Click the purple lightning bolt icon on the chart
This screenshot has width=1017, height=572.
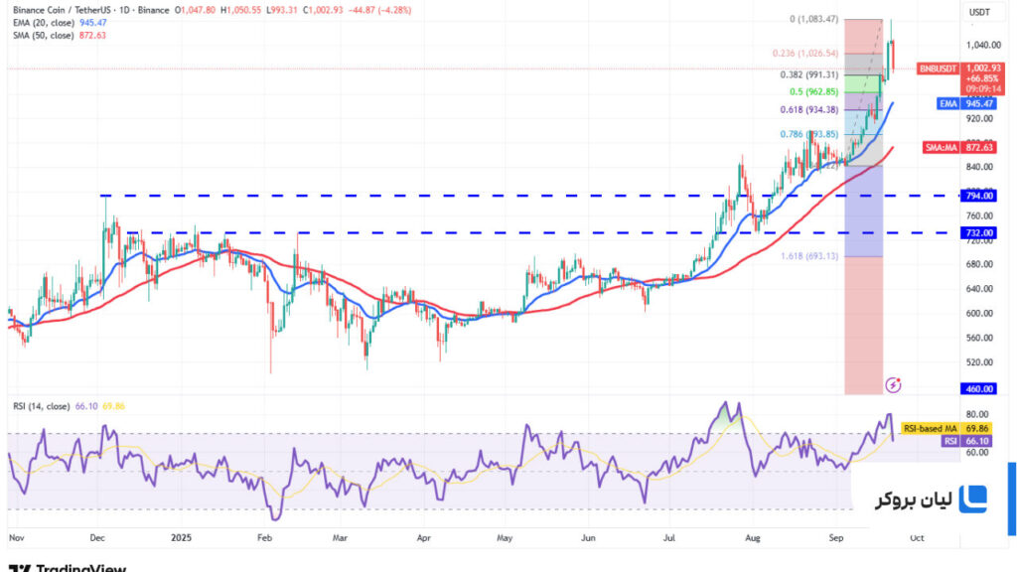[893, 385]
